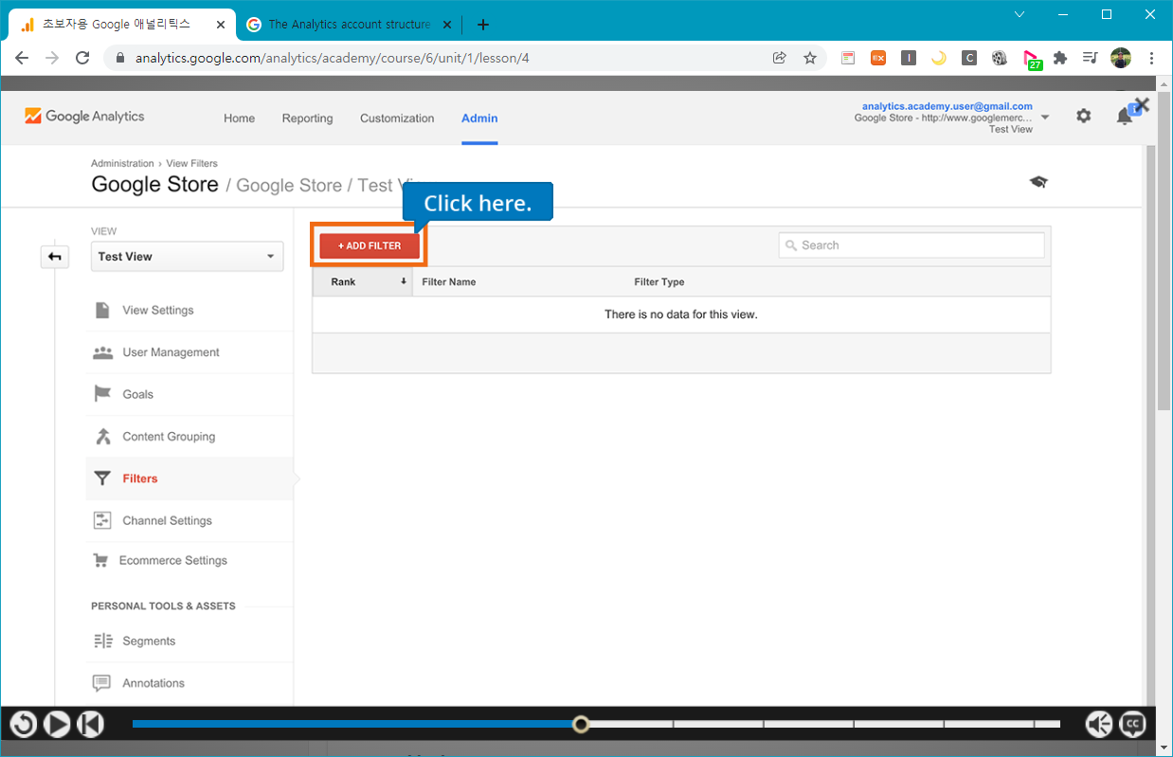The image size is (1173, 757).
Task: Open a new browser tab
Action: coord(483,25)
